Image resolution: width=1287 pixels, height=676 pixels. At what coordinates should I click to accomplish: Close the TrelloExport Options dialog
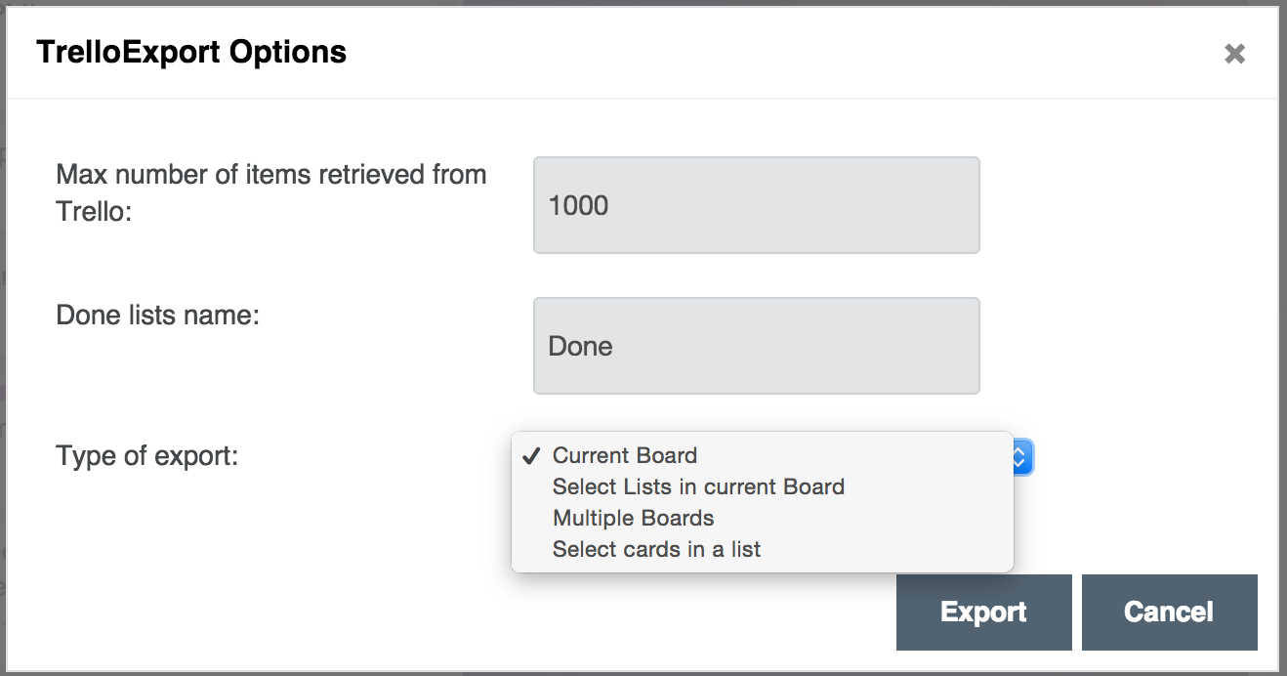[x=1234, y=54]
